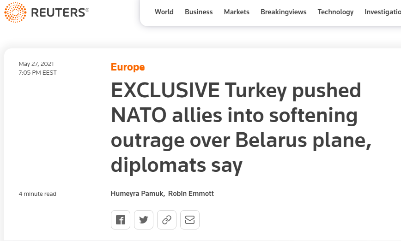Viewport: 401px width, 241px height.
Task: Click the Europe category link
Action: pyautogui.click(x=128, y=67)
